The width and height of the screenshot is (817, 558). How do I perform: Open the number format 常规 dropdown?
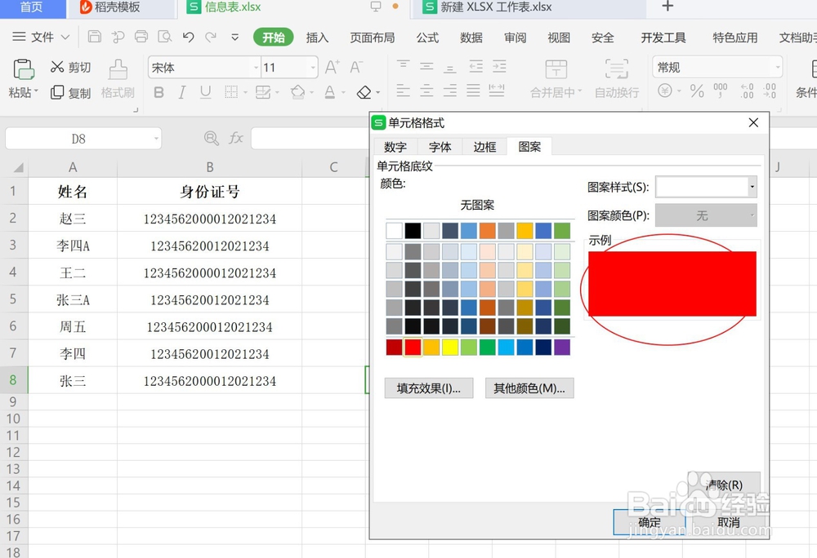click(x=778, y=67)
